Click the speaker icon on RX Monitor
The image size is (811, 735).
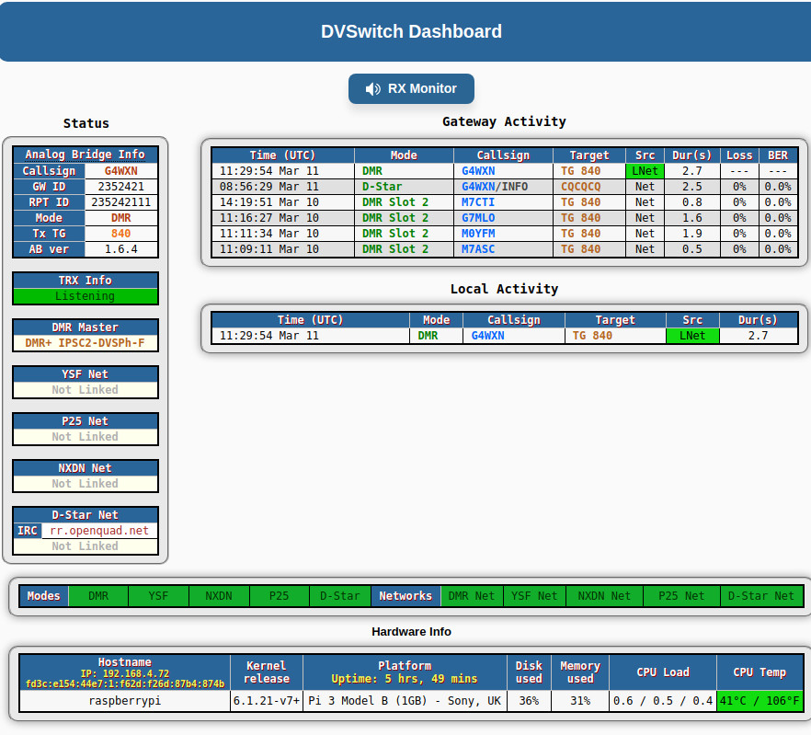371,88
